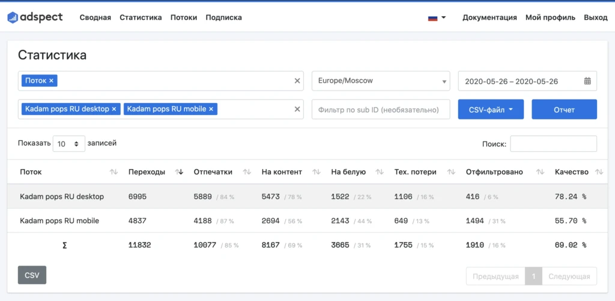
Task: Focus the Поиск search box
Action: pyautogui.click(x=553, y=144)
